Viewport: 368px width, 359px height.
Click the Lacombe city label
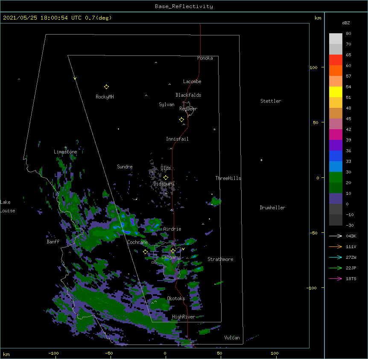coord(192,81)
